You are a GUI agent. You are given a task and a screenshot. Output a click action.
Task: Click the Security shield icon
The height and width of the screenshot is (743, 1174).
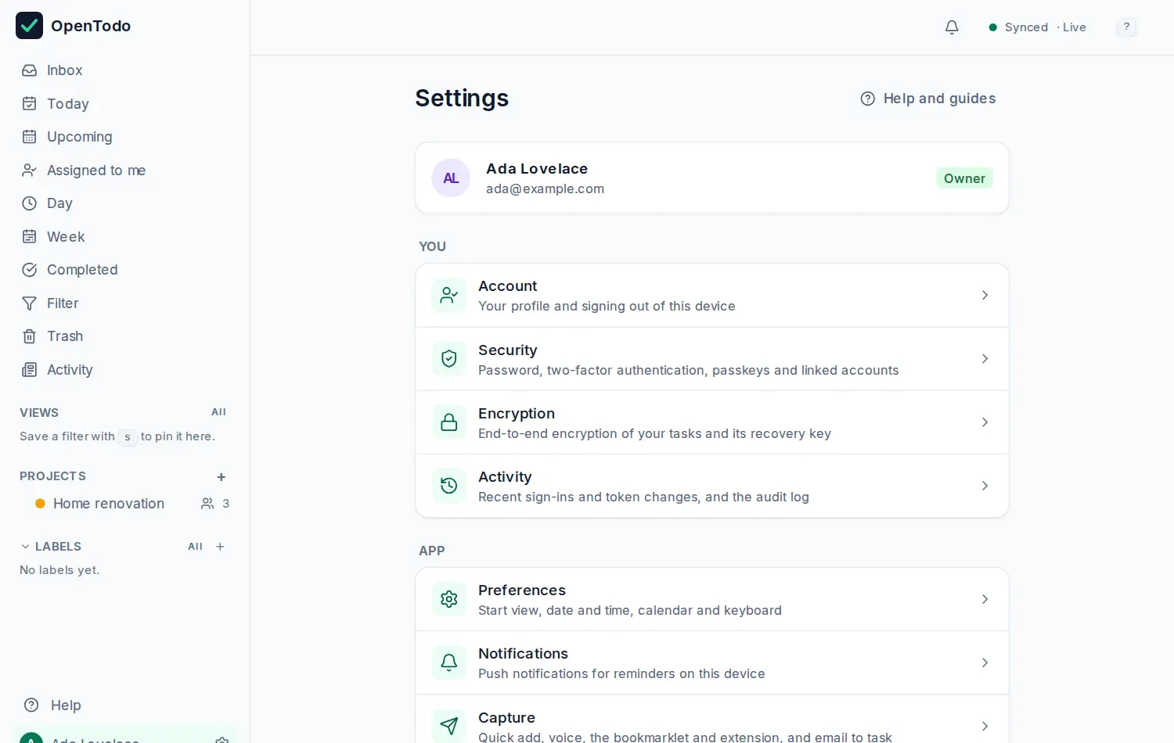coord(449,359)
